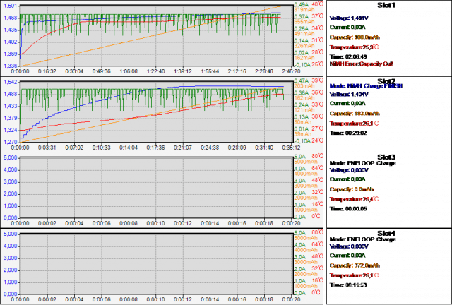The width and height of the screenshot is (452, 305).
Task: Click 'Capacity: 183.0mAh' in Slot2
Action: click(355, 113)
